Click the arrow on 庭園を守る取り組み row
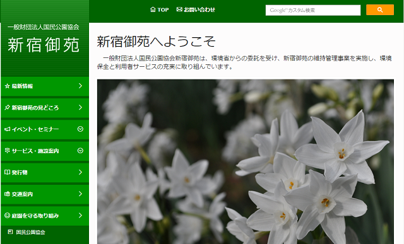This screenshot has width=404, height=244. point(80,215)
